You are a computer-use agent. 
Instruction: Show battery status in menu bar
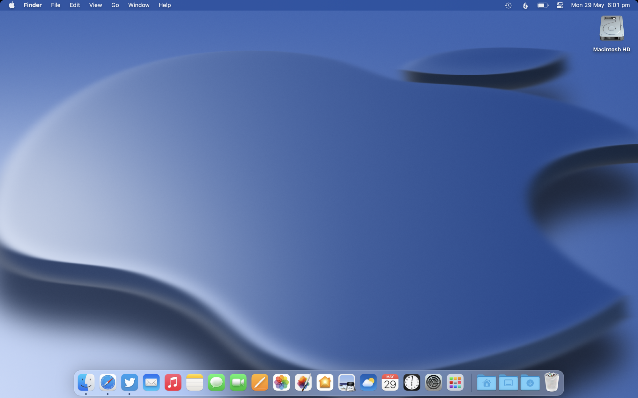543,5
